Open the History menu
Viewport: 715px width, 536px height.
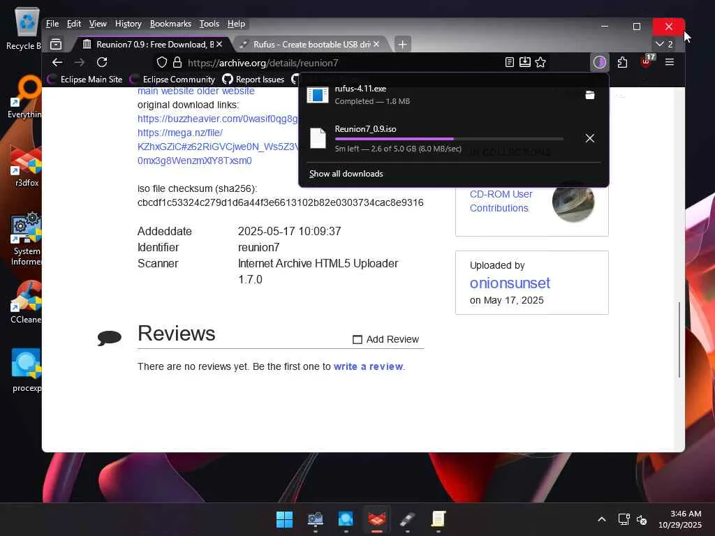pos(128,24)
